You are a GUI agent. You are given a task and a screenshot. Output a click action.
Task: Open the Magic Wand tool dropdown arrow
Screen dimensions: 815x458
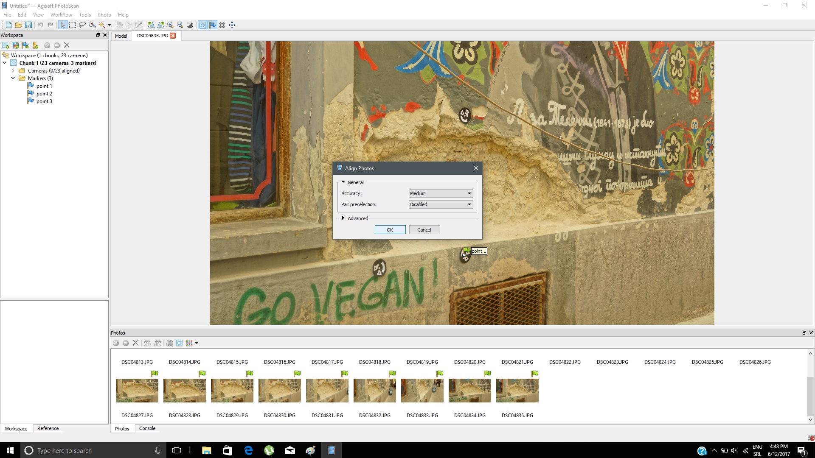(x=109, y=25)
